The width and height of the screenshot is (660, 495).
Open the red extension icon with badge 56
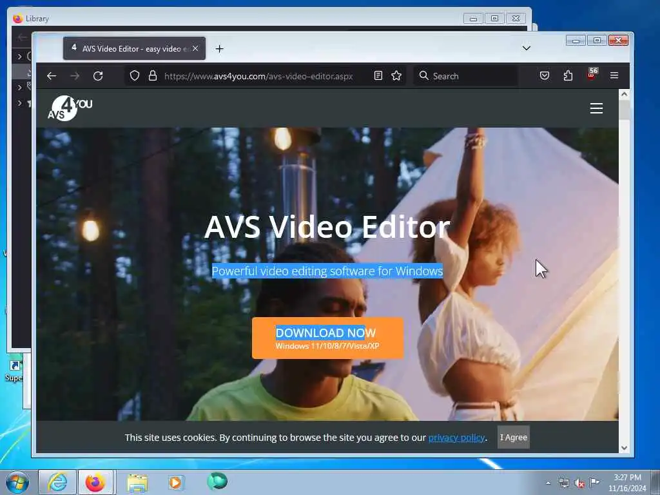(x=592, y=75)
